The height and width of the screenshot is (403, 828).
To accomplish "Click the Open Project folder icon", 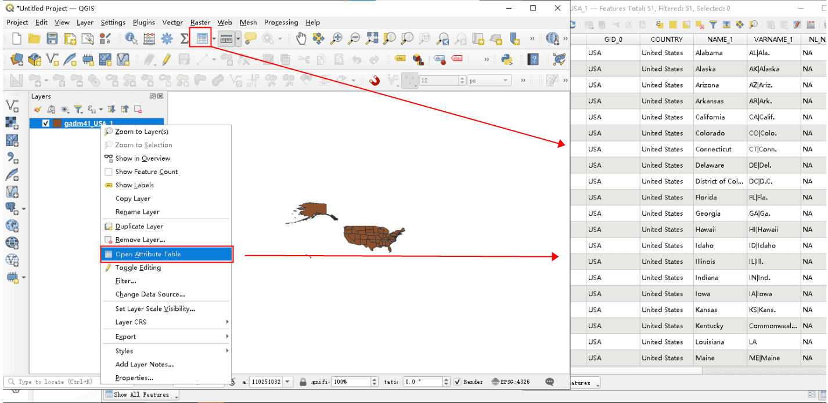I will tap(34, 39).
